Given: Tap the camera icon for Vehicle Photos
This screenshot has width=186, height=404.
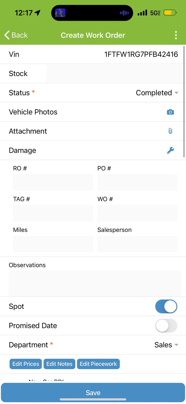Looking at the screenshot, I should (x=170, y=112).
